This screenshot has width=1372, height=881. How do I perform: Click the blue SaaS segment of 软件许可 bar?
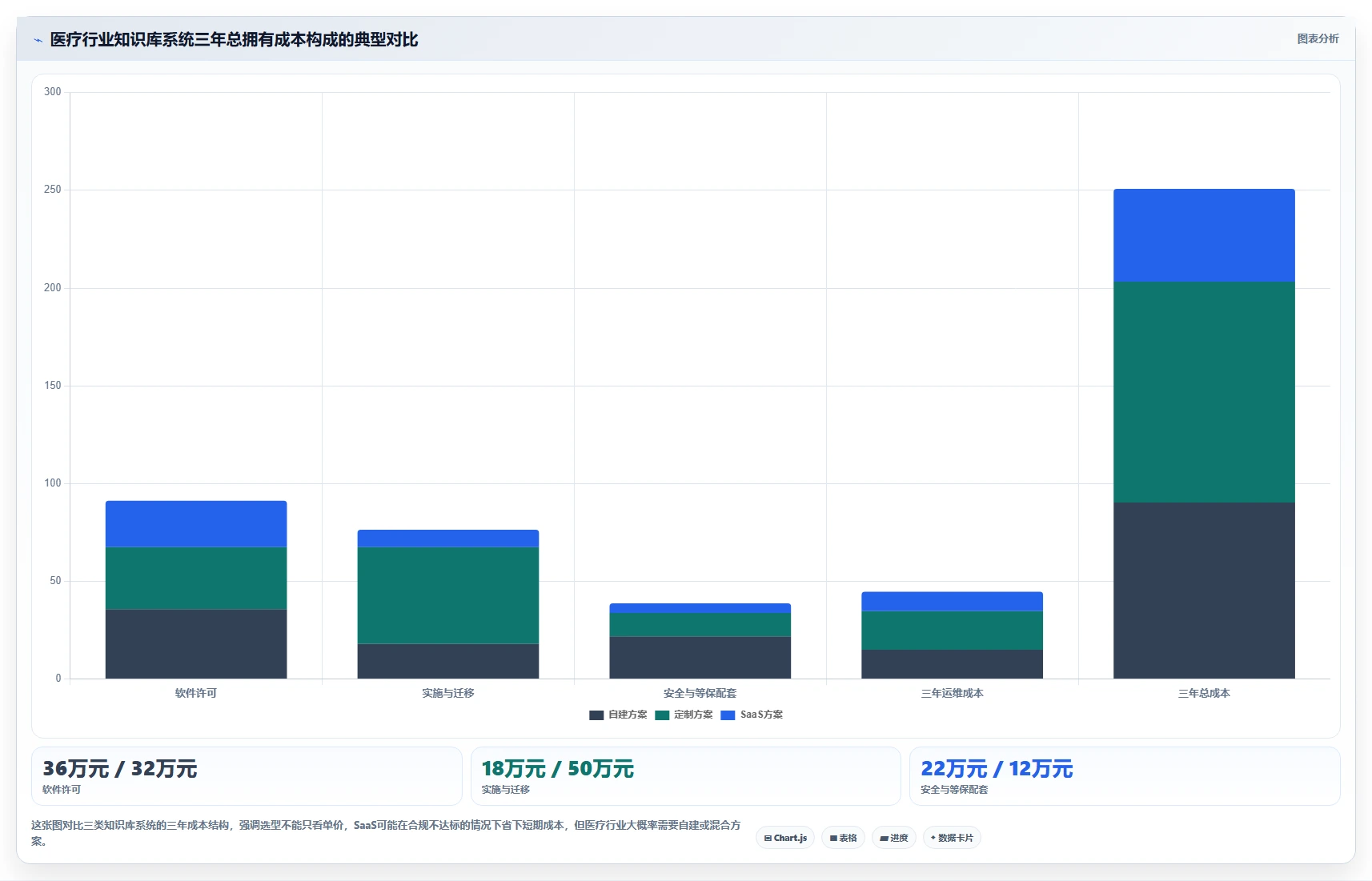[196, 524]
